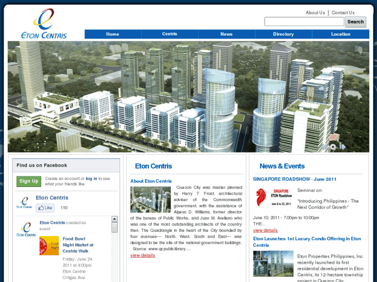Open the Food Bowl event thumbnail image
The width and height of the screenshot is (377, 282).
49,245
